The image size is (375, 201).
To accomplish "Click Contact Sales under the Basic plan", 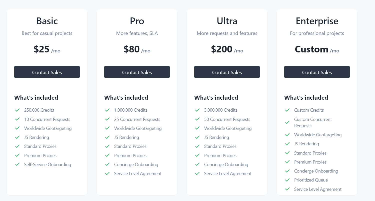I will [47, 72].
